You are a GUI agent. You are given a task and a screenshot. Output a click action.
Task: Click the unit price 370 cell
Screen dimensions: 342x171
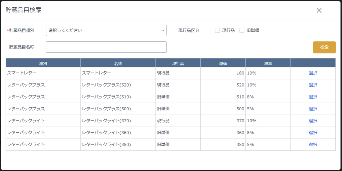(x=223, y=121)
